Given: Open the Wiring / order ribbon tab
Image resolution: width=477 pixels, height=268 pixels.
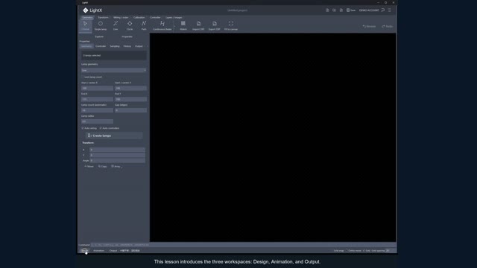Looking at the screenshot, I should [x=121, y=17].
